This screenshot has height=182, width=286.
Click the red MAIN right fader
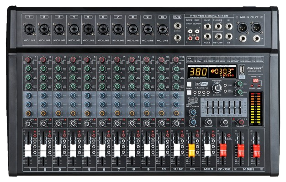pyautogui.click(x=256, y=151)
